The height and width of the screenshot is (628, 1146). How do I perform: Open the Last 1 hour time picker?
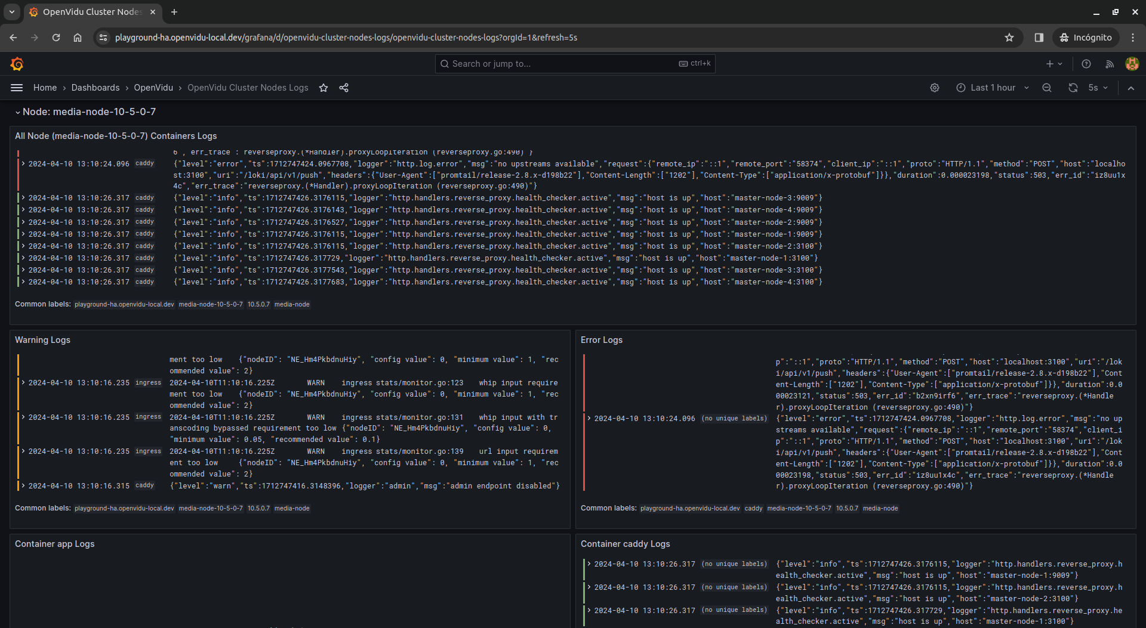tap(993, 88)
